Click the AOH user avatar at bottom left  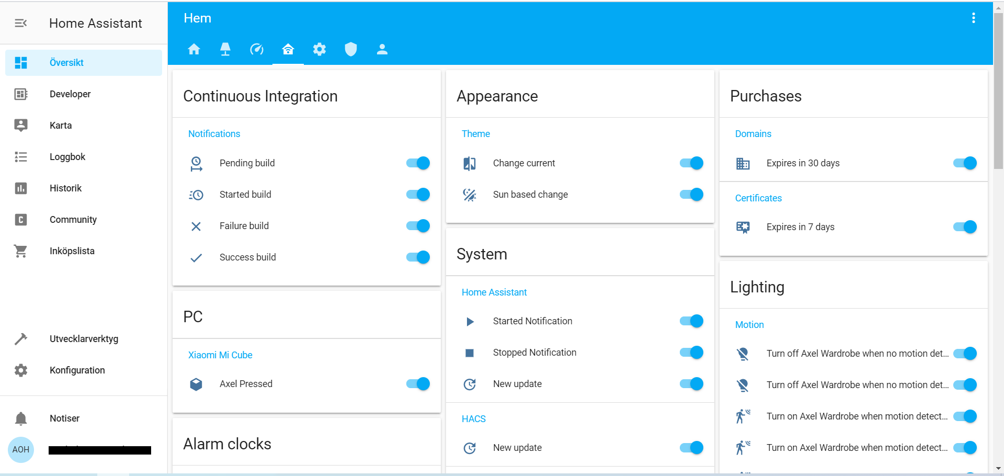click(x=21, y=449)
